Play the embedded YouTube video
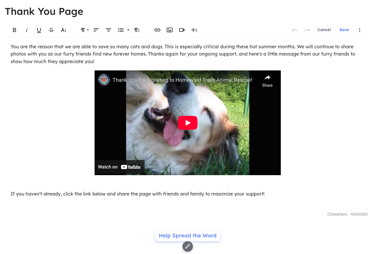 click(x=188, y=123)
